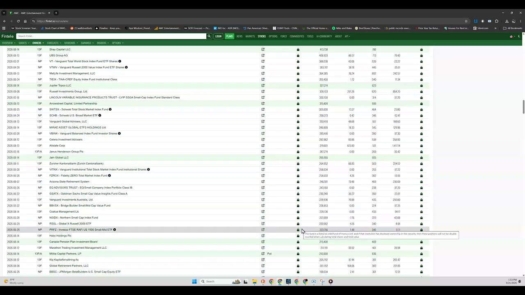
Task: Click lock icon in Allstate Corp row's first lock column
Action: [x=298, y=145]
